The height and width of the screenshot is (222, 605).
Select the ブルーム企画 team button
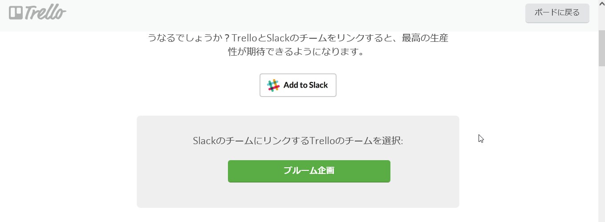[x=309, y=171]
